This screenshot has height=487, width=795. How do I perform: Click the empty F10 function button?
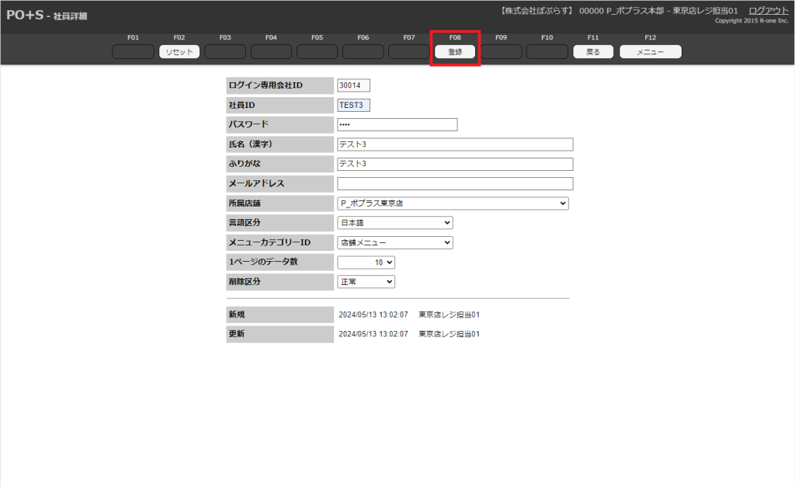pyautogui.click(x=547, y=52)
